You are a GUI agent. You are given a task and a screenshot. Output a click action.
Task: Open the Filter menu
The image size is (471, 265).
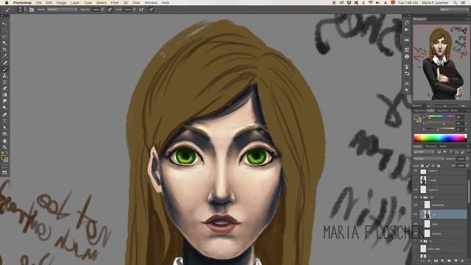click(115, 3)
